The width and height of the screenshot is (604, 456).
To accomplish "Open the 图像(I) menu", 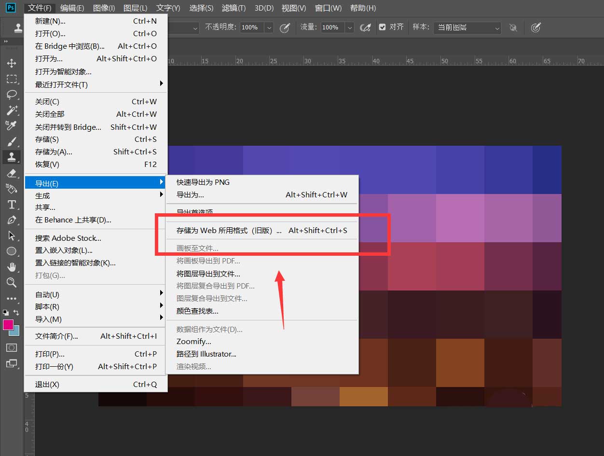I will tap(104, 8).
